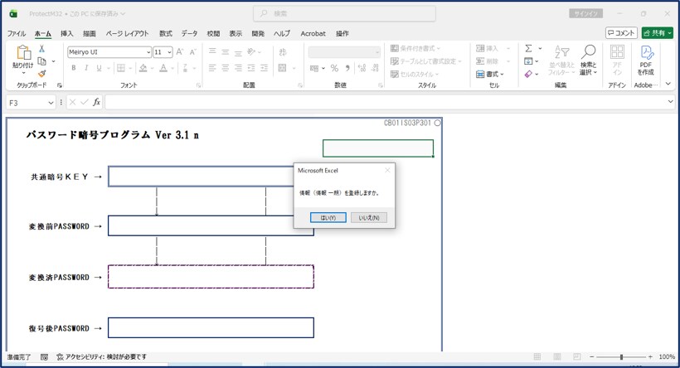Open the font name Meiryo UI dropdown
This screenshot has height=368, width=680.
pyautogui.click(x=148, y=52)
